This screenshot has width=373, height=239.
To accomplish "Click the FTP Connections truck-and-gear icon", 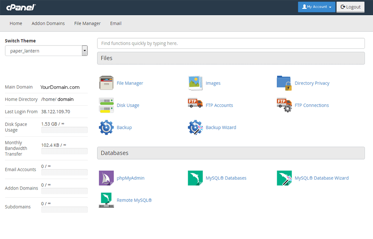I will point(284,105).
